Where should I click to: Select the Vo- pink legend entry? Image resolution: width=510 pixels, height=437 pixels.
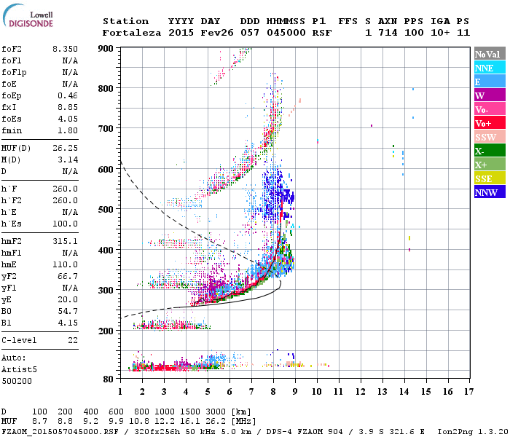point(489,109)
